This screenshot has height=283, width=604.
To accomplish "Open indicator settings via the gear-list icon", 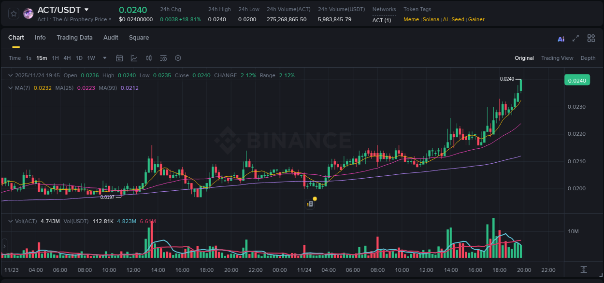I will (x=163, y=58).
